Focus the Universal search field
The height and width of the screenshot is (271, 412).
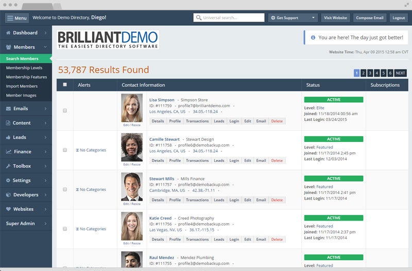(x=229, y=17)
